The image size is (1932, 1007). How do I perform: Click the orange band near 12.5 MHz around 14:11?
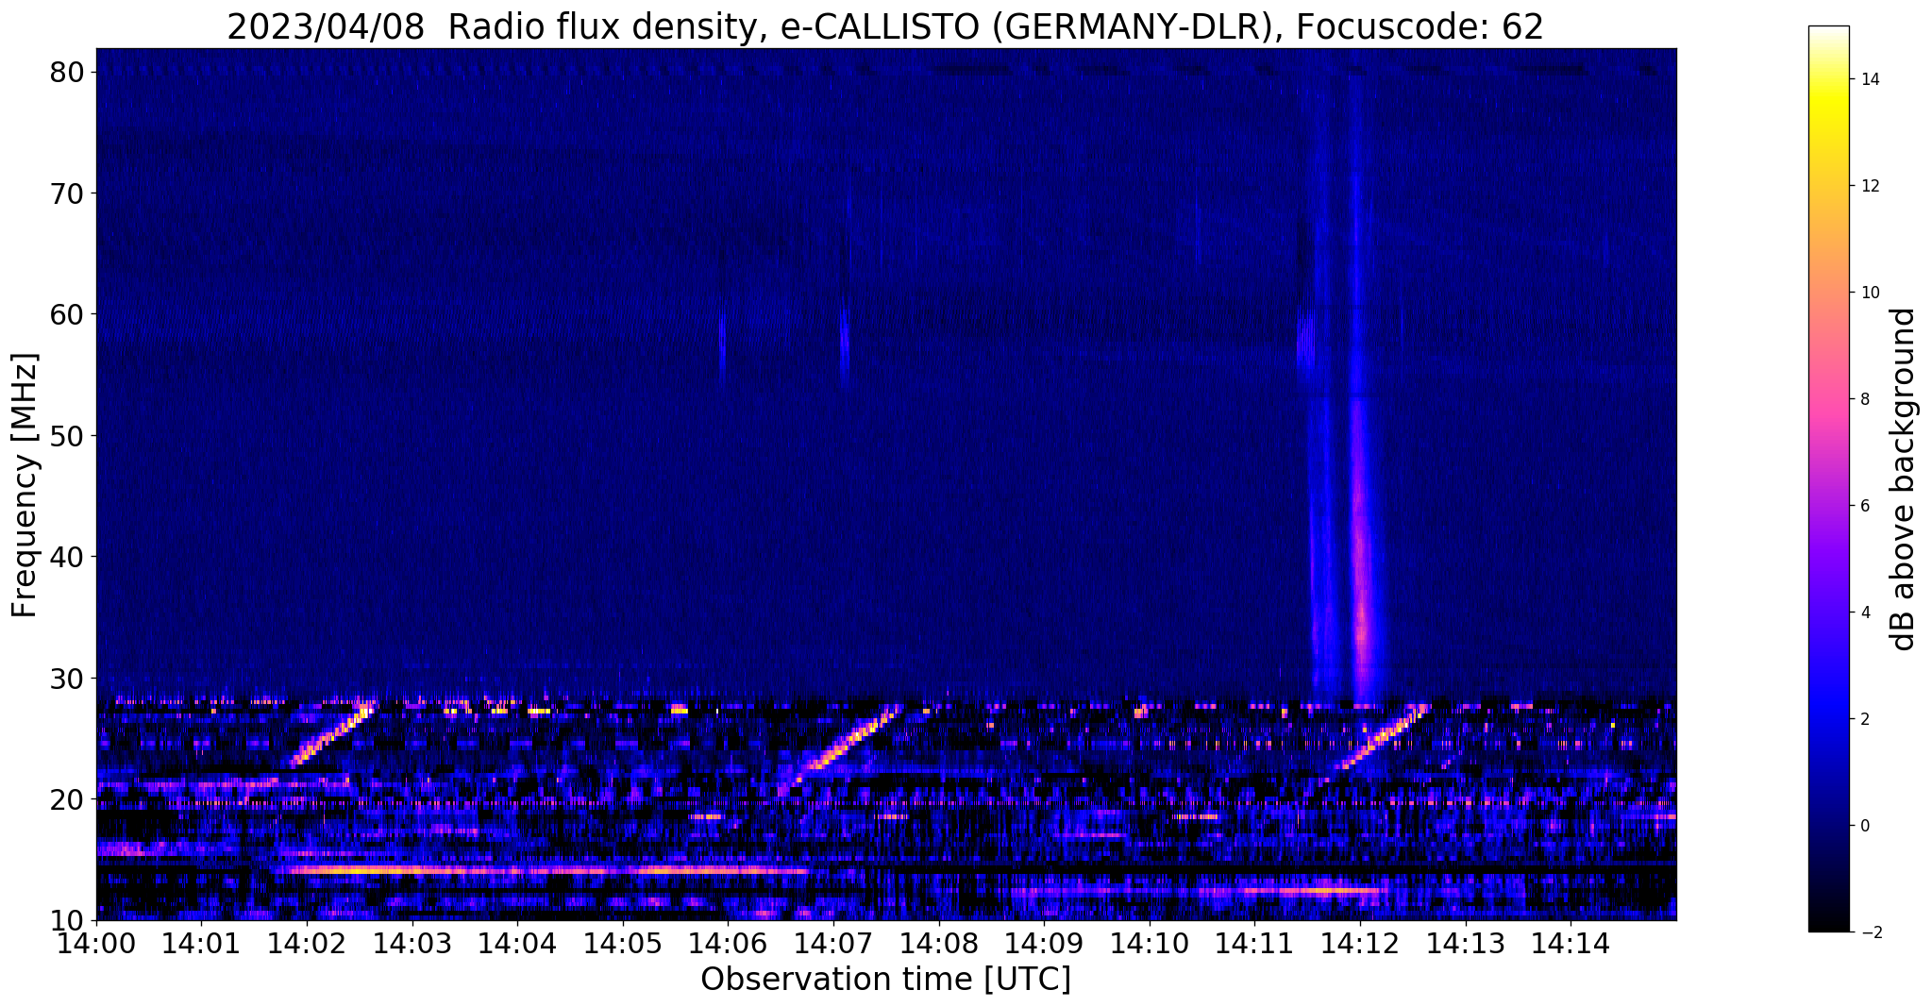pos(1314,890)
